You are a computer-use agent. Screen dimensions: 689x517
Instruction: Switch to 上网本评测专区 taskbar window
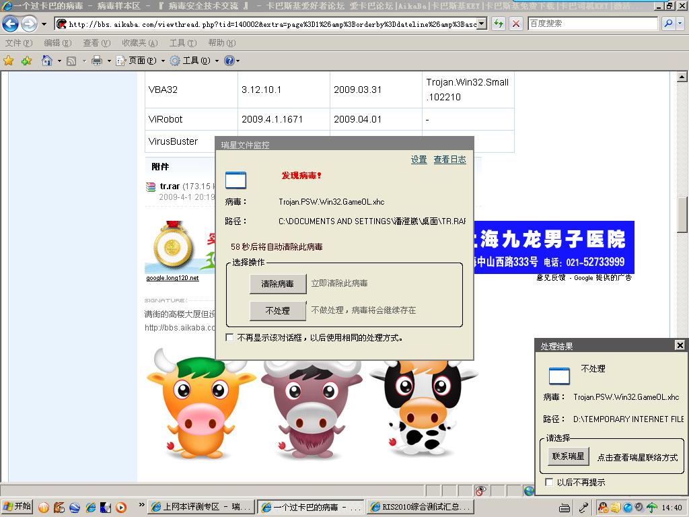pos(201,507)
